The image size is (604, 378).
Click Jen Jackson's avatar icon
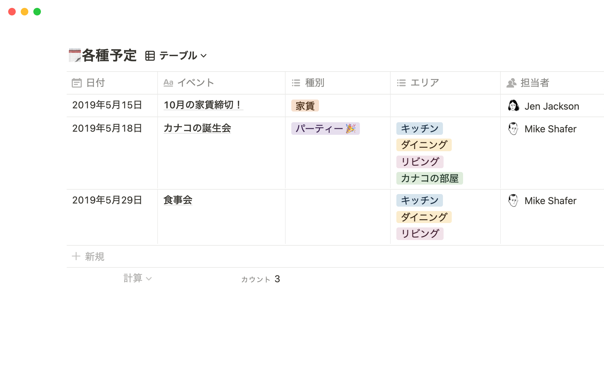click(x=513, y=106)
